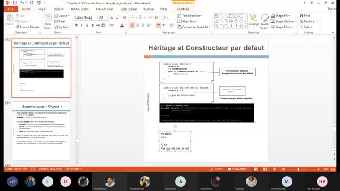Increase list indent level
Screen dimensions: 340x191
click(156, 18)
